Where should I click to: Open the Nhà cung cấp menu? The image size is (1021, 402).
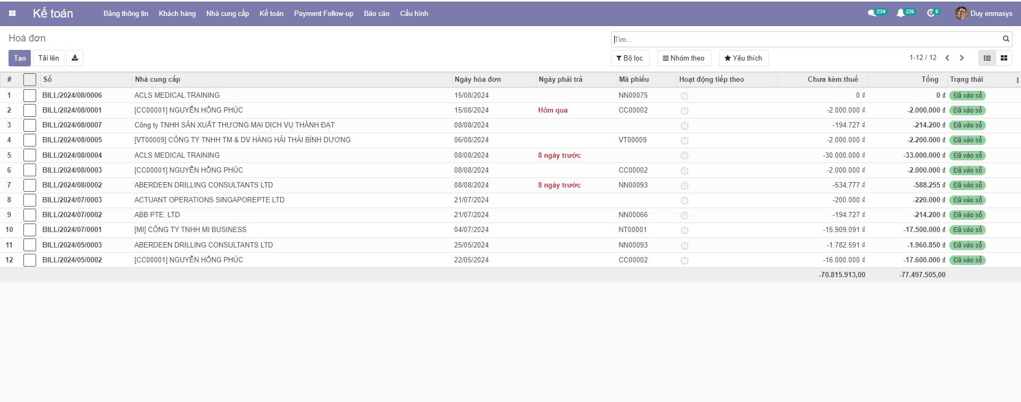228,13
